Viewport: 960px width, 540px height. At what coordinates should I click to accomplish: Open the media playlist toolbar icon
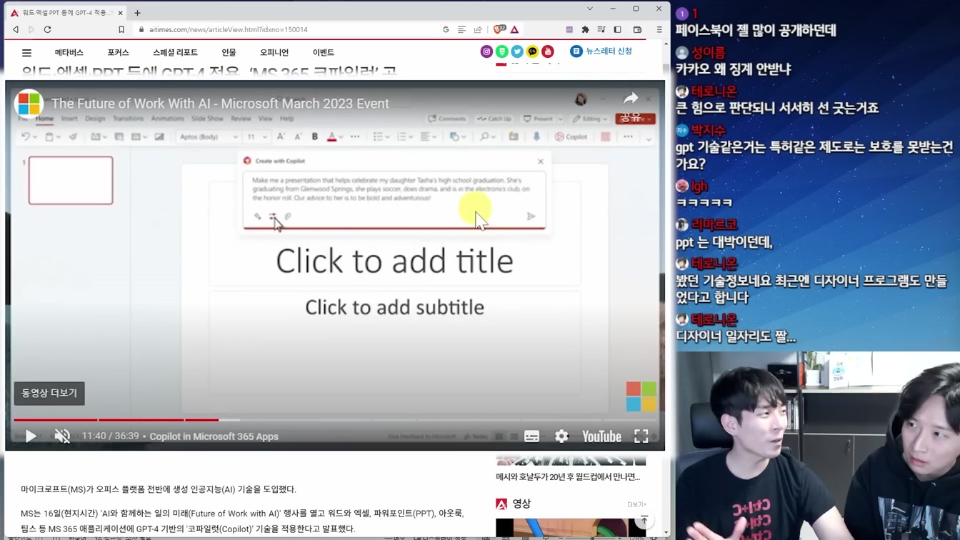click(601, 29)
